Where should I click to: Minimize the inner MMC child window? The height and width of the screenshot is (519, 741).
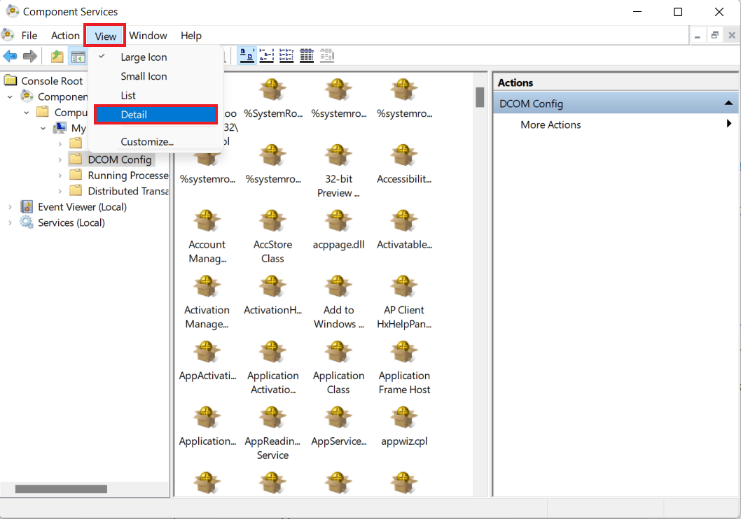[697, 36]
